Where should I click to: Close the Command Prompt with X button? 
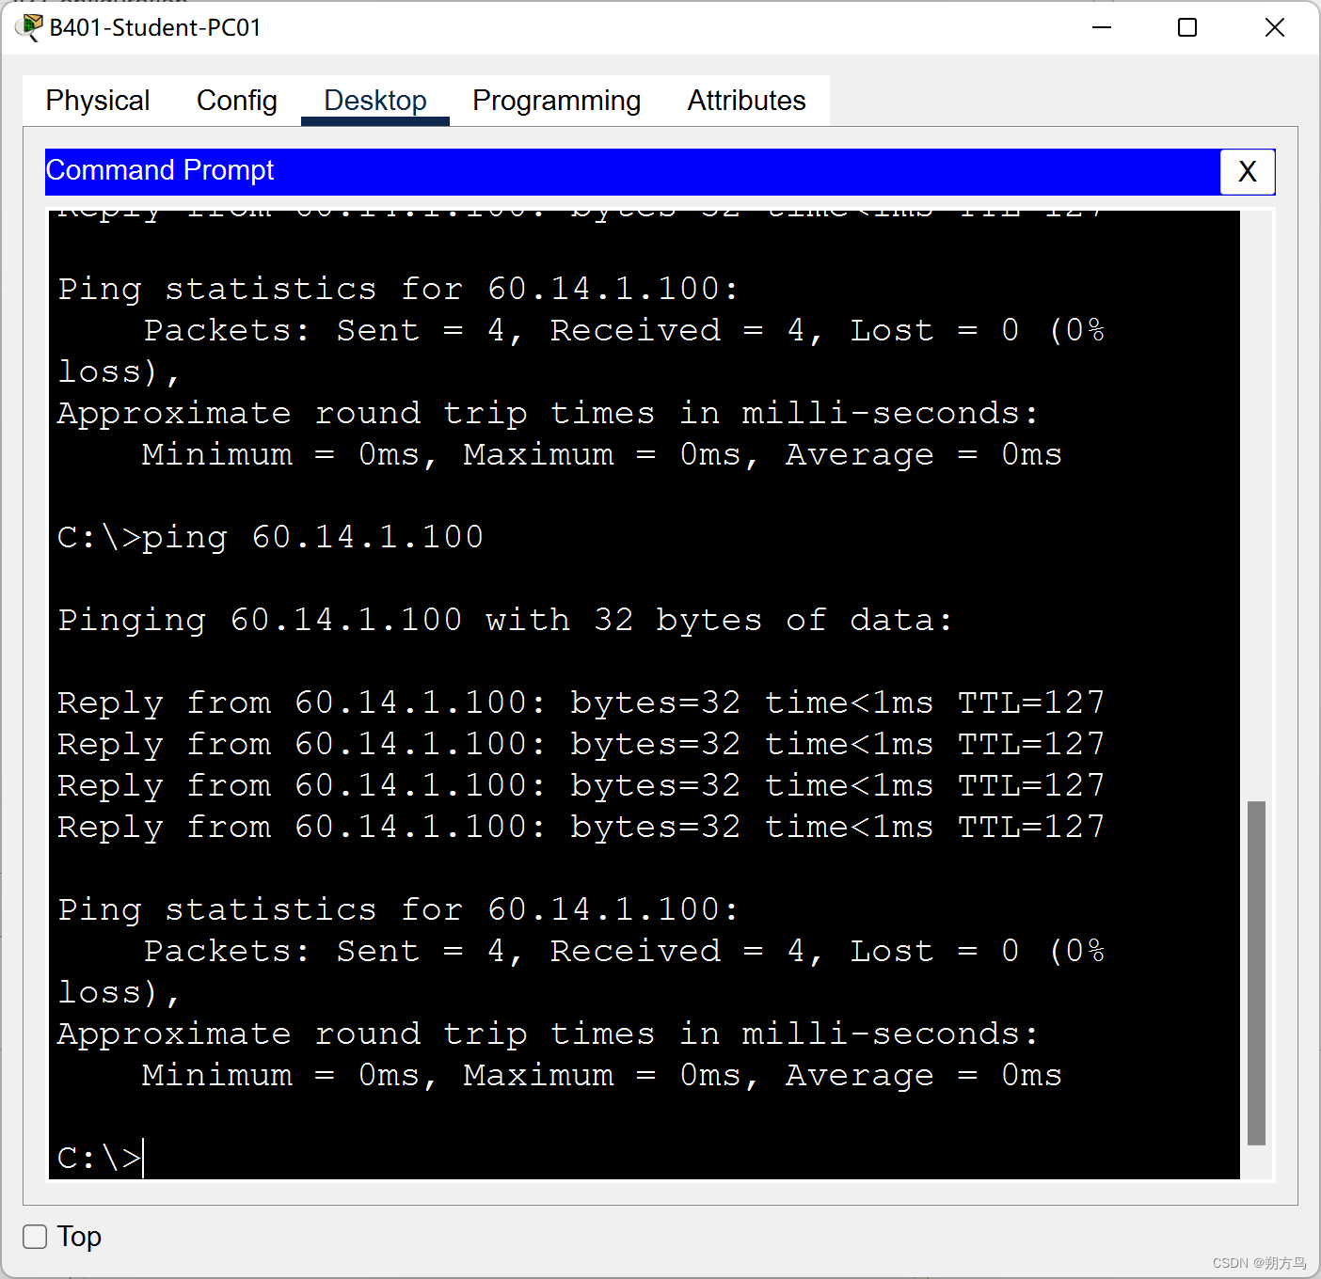click(x=1248, y=172)
